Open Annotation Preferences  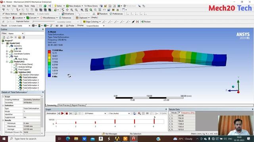pyautogui.click(x=116, y=14)
